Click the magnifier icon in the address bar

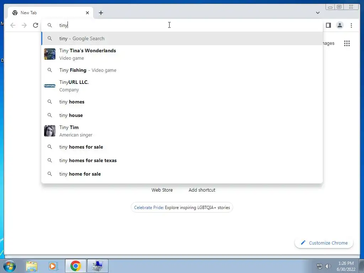tap(50, 25)
